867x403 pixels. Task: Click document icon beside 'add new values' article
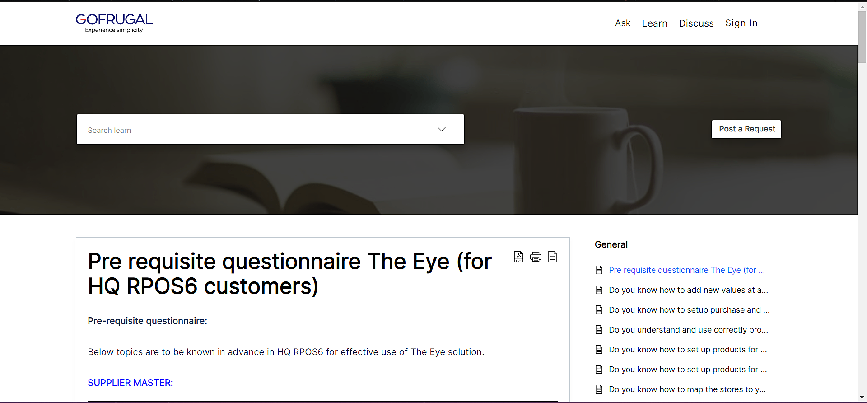click(599, 290)
